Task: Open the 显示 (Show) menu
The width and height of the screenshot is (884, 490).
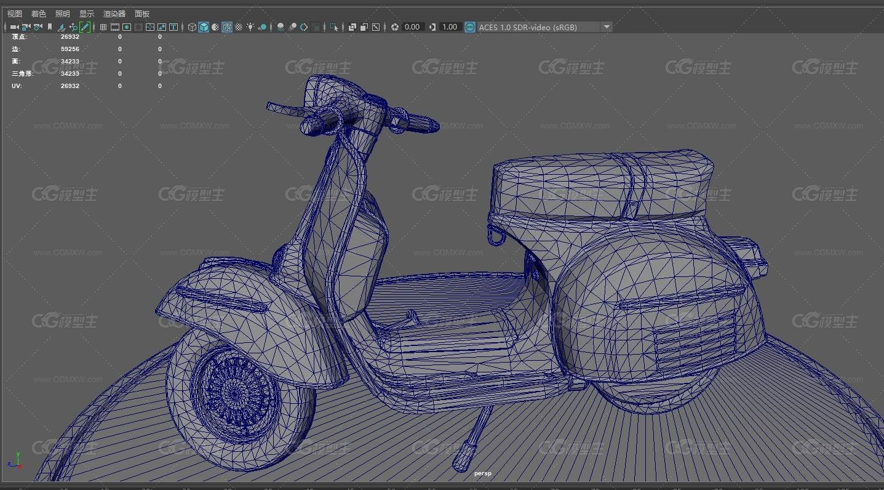Action: click(87, 14)
